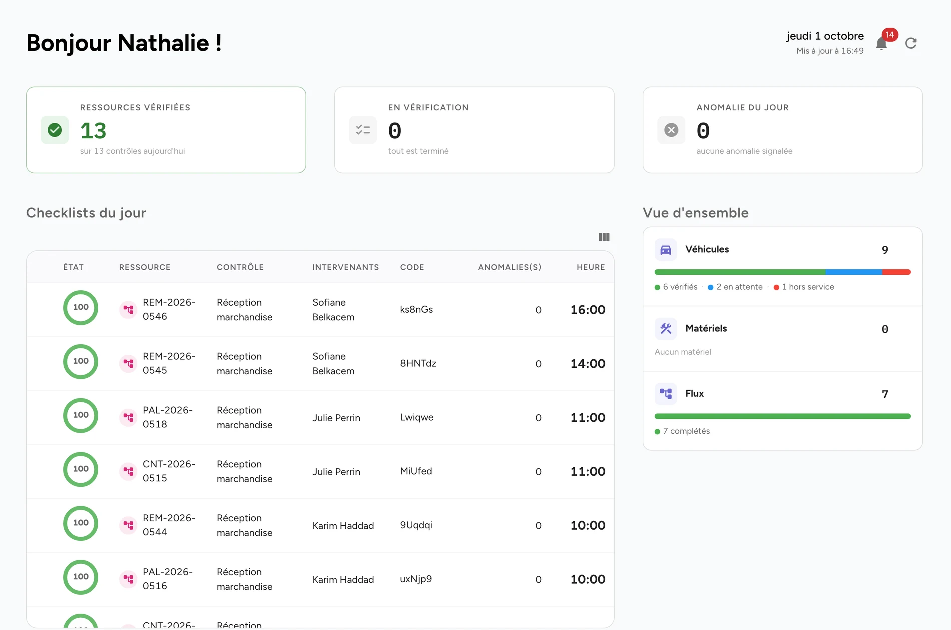The image size is (951, 630).
Task: Select the code 9Uqdqi
Action: (416, 525)
